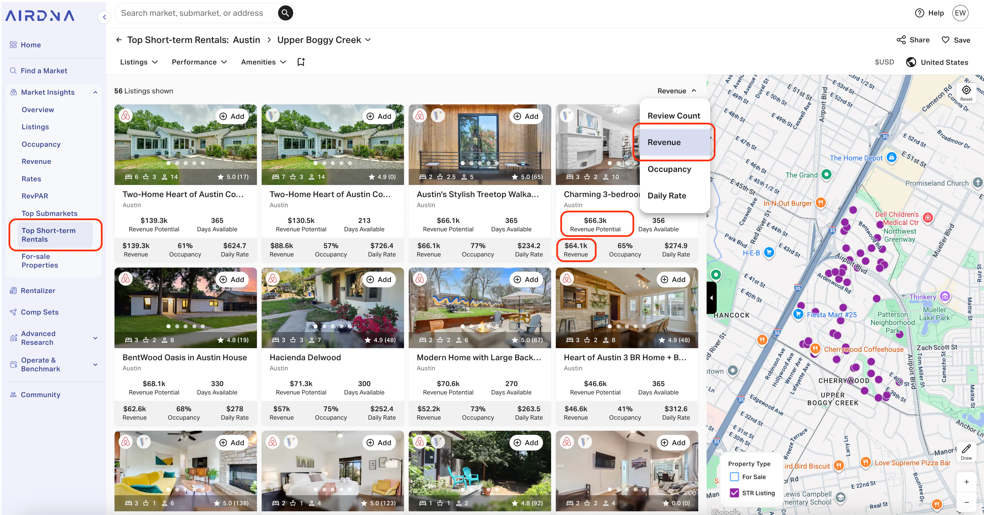Open the Amenities filter dropdown
This screenshot has height=515, width=984.
coord(264,62)
